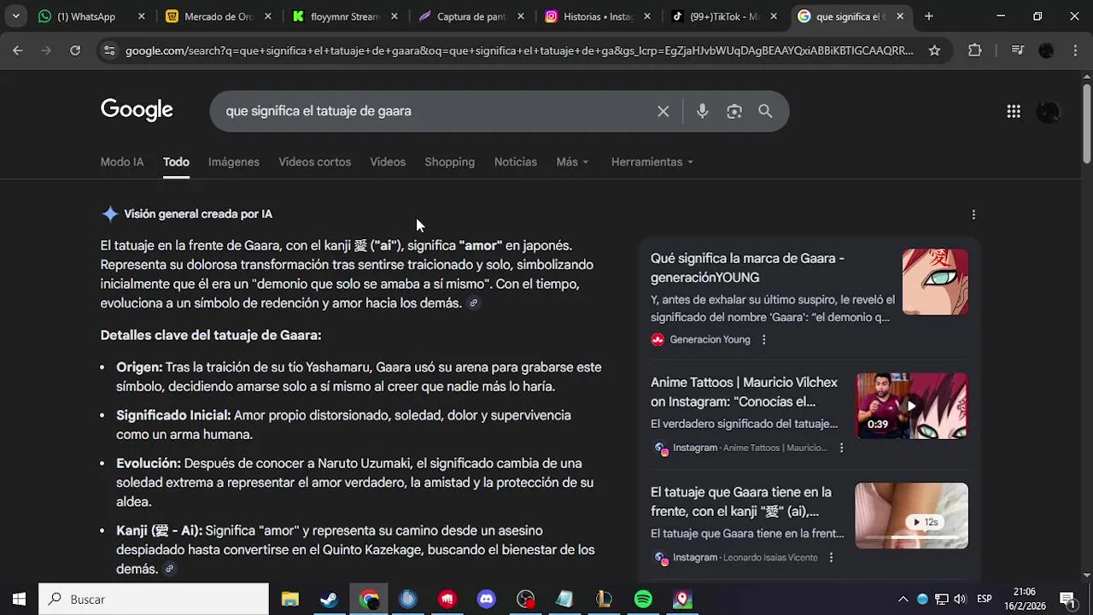
Task: Click source link icon after 'hacia los demás'
Action: [474, 303]
